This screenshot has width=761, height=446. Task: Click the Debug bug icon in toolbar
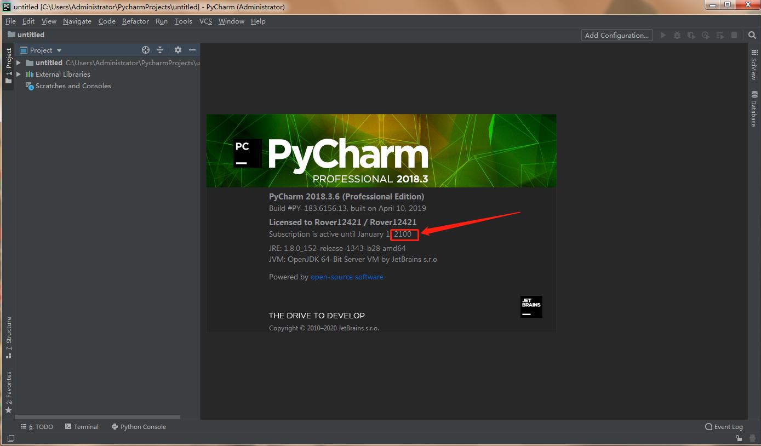tap(677, 35)
